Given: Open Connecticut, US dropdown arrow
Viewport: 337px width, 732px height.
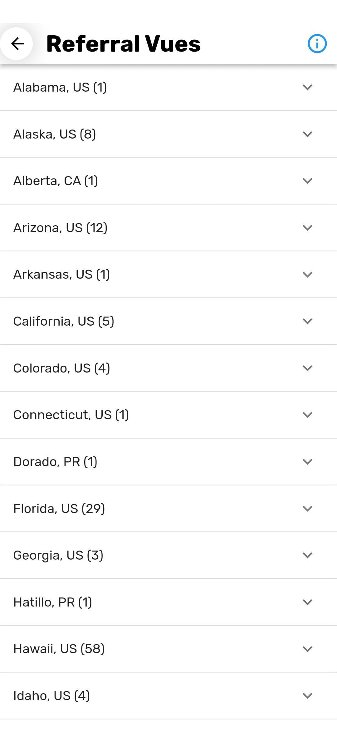Looking at the screenshot, I should point(307,415).
